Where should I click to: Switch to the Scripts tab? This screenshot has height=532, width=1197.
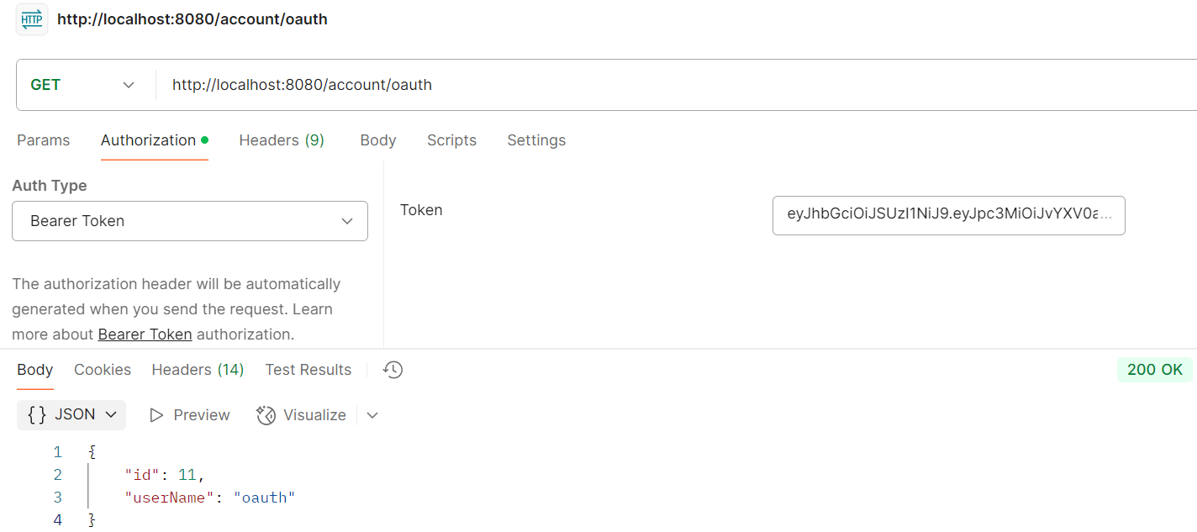click(451, 140)
